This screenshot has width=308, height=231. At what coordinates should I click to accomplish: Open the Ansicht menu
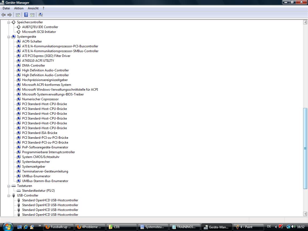[x=33, y=8]
